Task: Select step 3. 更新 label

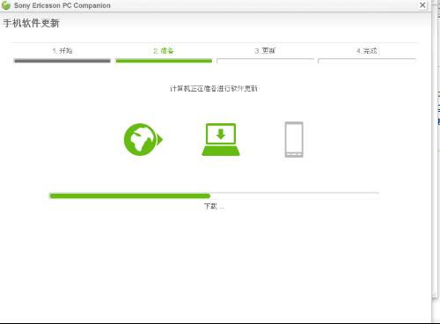Action: point(265,51)
